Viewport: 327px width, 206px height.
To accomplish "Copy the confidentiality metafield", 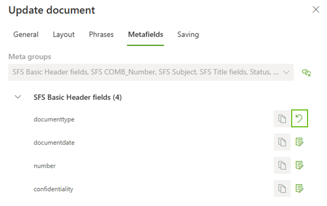I will (x=282, y=189).
